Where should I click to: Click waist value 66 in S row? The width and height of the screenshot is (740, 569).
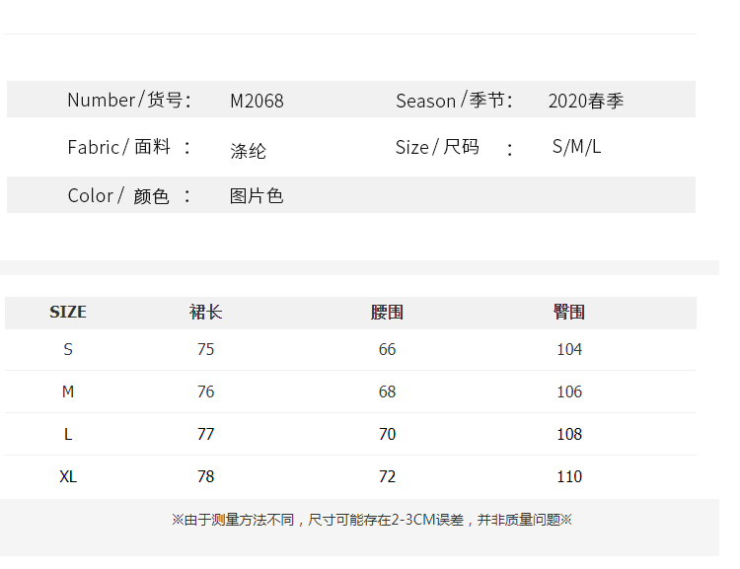point(387,349)
